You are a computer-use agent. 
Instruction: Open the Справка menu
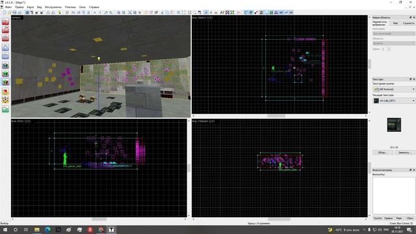coord(94,7)
